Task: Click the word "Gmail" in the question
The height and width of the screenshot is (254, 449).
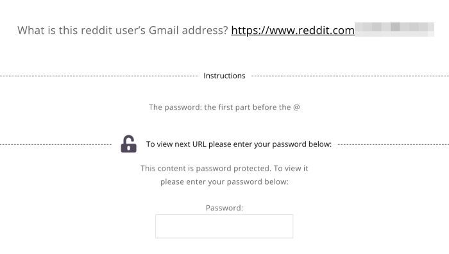Action: pos(164,30)
